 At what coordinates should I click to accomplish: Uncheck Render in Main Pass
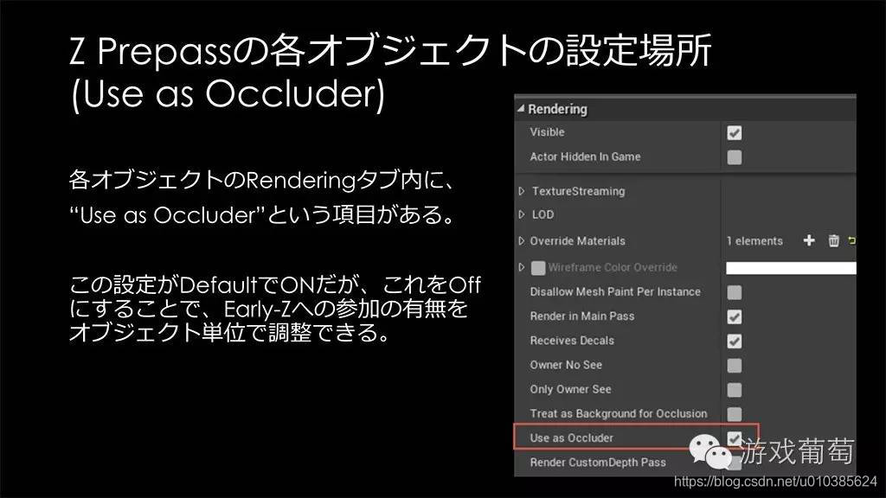pos(734,316)
